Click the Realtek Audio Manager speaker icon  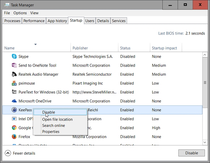(x=14, y=74)
